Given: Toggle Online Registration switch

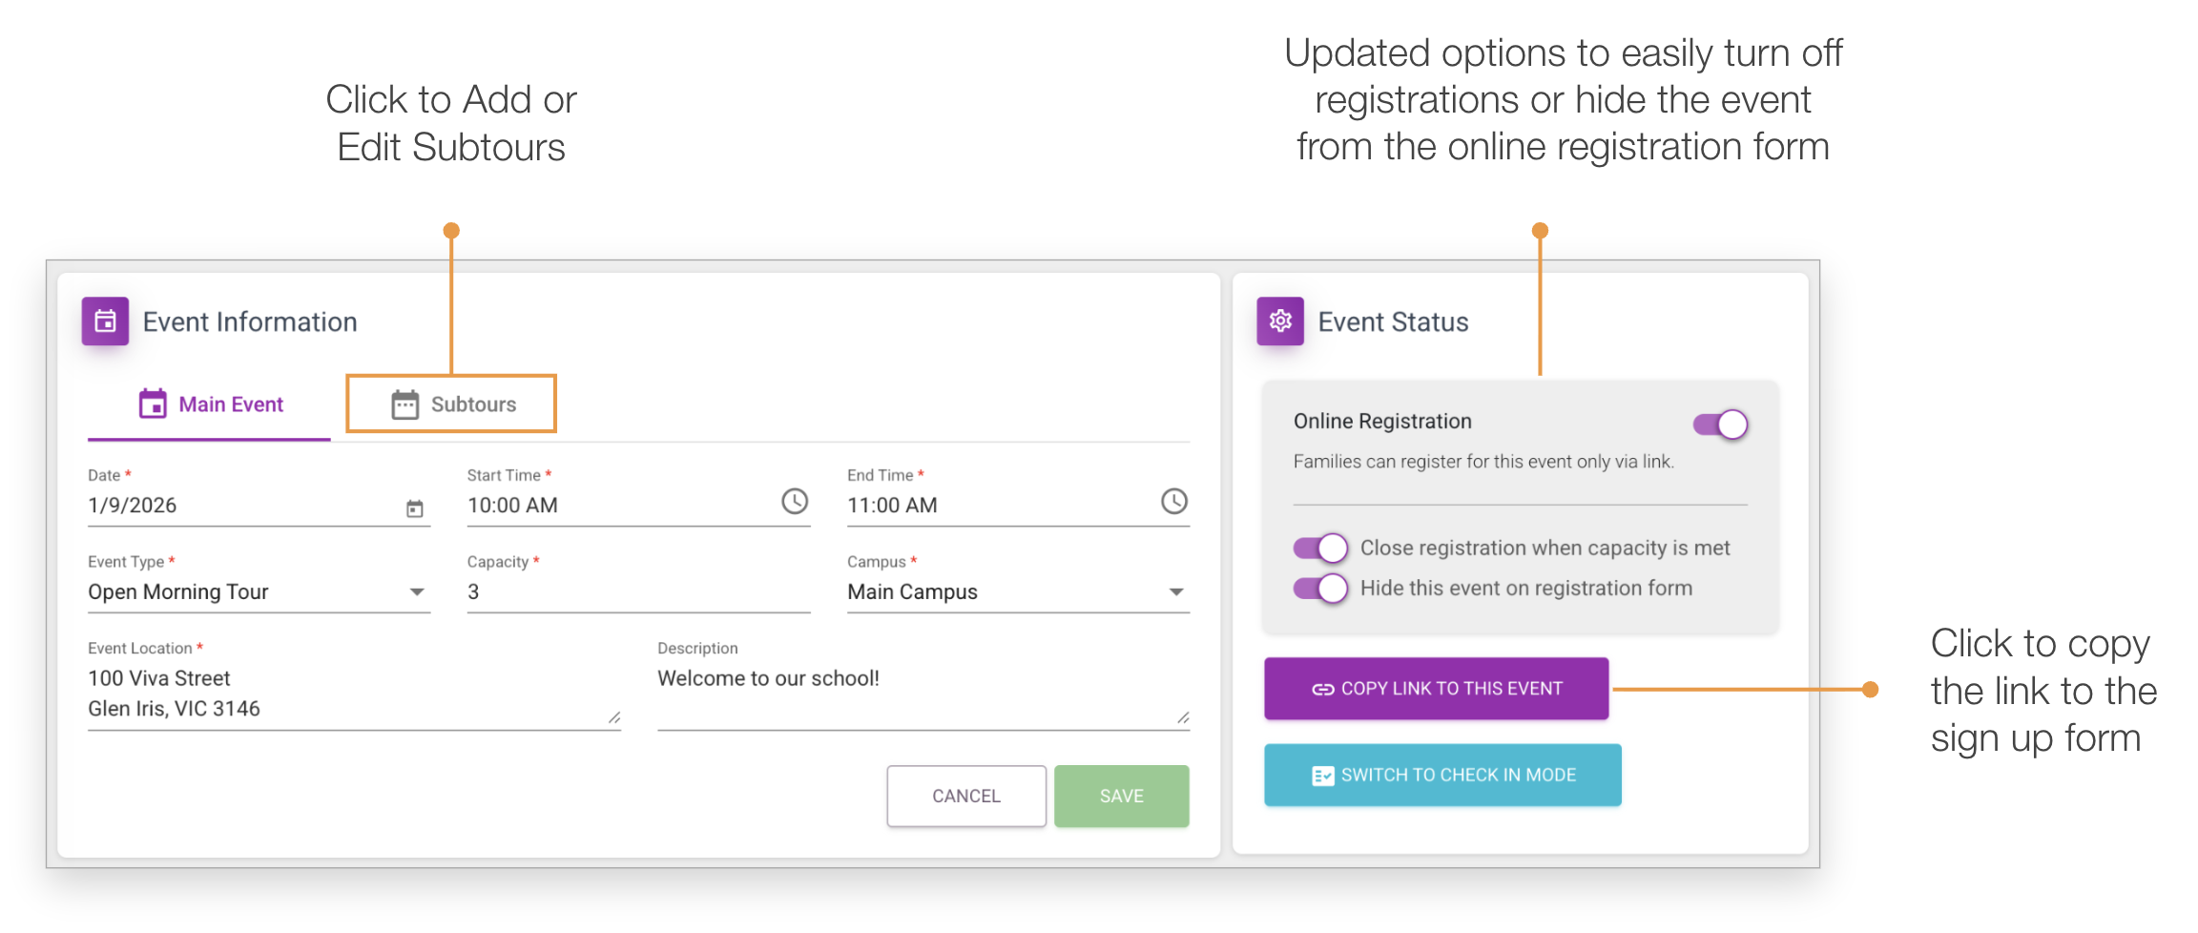Looking at the screenshot, I should tap(1721, 425).
